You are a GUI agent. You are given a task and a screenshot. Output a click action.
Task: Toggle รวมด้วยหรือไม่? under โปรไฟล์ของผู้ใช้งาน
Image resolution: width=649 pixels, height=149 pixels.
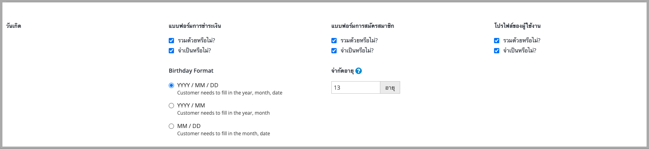pos(496,40)
